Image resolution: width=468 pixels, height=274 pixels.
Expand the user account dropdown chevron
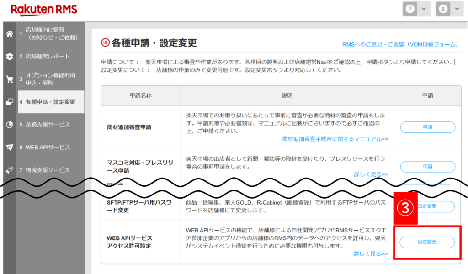(x=457, y=9)
